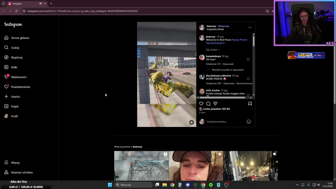
Task: Open File Explorer from the taskbar
Action: click(x=165, y=185)
